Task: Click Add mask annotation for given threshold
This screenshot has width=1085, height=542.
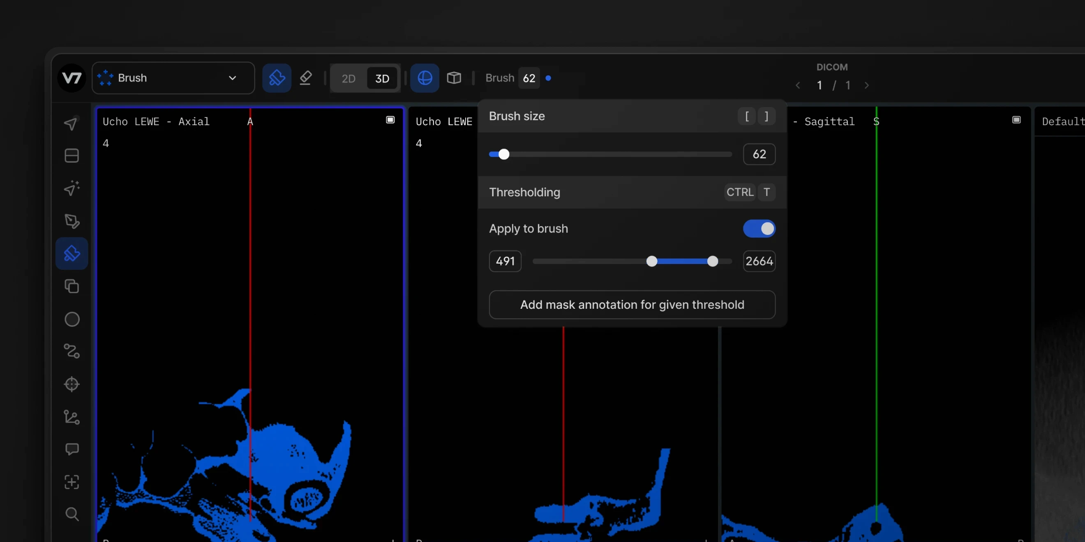Action: [x=632, y=305]
